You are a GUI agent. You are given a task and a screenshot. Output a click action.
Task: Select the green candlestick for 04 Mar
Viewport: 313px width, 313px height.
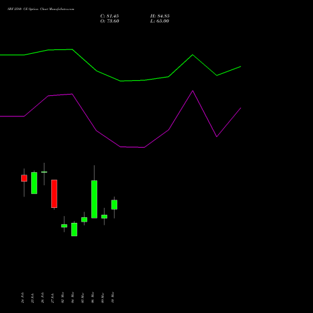point(74,230)
